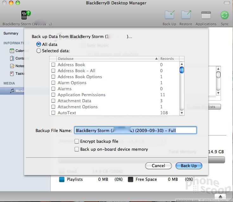The height and width of the screenshot is (202, 233).
Task: Click the Back Up button in dialog
Action: pos(189,166)
